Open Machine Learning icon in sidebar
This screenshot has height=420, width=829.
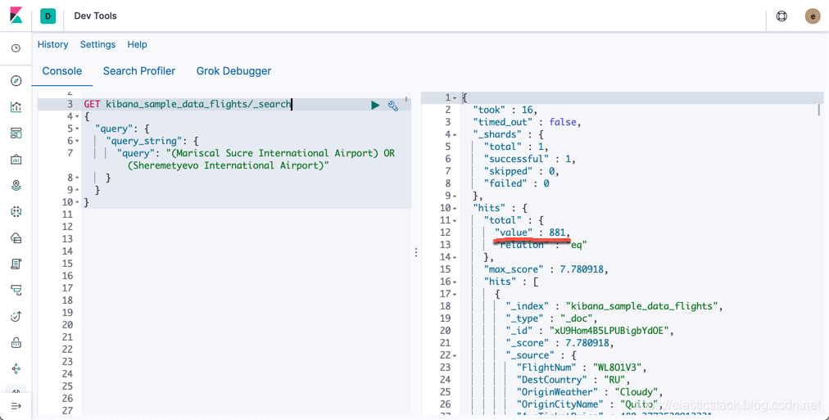16,212
